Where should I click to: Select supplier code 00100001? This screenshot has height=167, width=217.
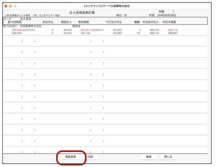click(x=10, y=26)
